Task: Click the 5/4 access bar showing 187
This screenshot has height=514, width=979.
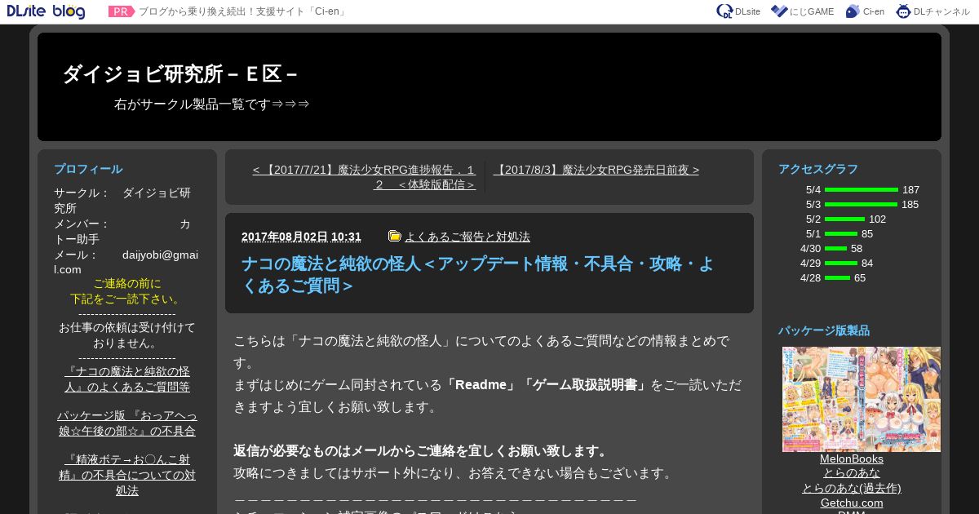Action: point(862,190)
